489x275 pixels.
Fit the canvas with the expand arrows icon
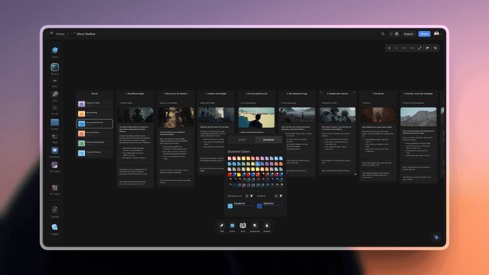420,48
